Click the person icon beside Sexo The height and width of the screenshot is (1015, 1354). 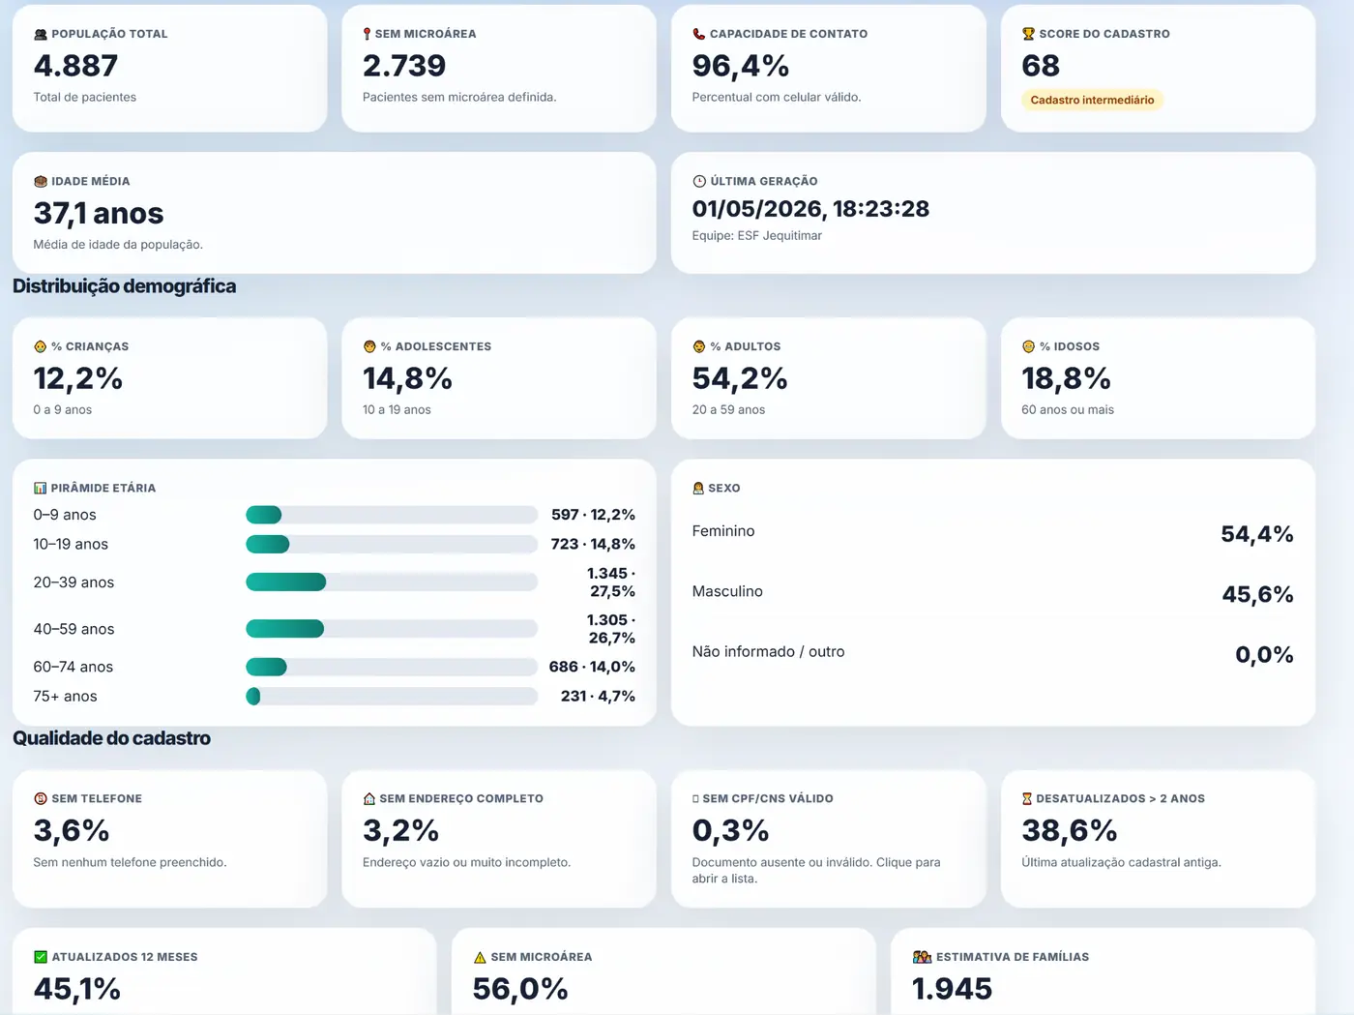tap(698, 488)
